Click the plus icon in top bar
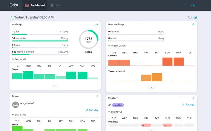 tap(185, 5)
